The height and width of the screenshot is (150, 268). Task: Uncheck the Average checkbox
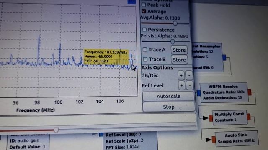tap(144, 11)
